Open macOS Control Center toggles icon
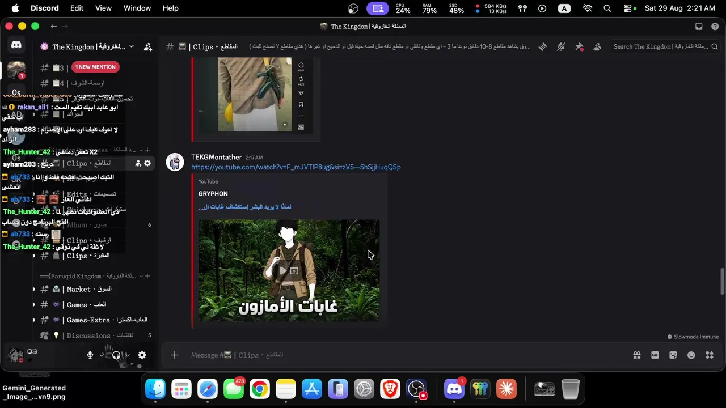Image resolution: width=726 pixels, height=408 pixels. [x=628, y=8]
